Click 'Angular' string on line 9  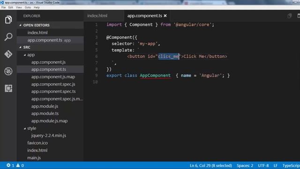tap(210, 75)
